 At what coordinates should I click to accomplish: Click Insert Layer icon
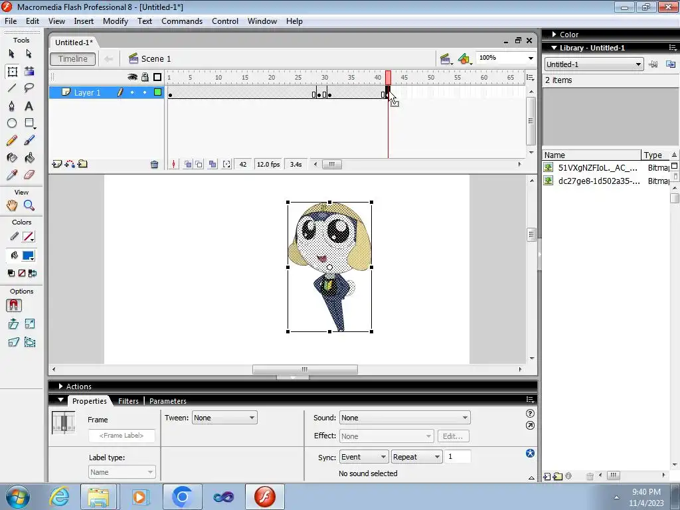[56, 164]
